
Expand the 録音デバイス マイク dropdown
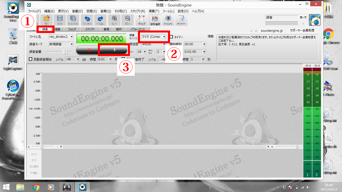[x=164, y=37]
